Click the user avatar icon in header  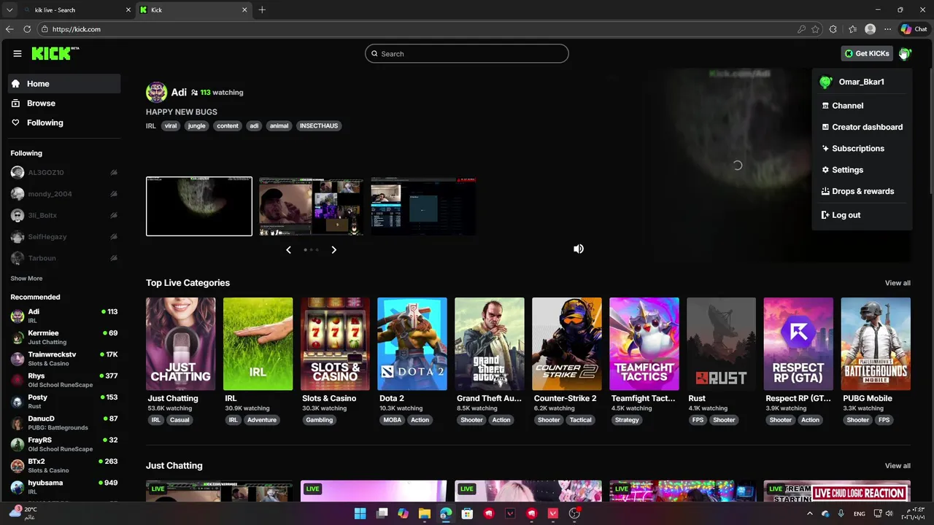click(905, 53)
